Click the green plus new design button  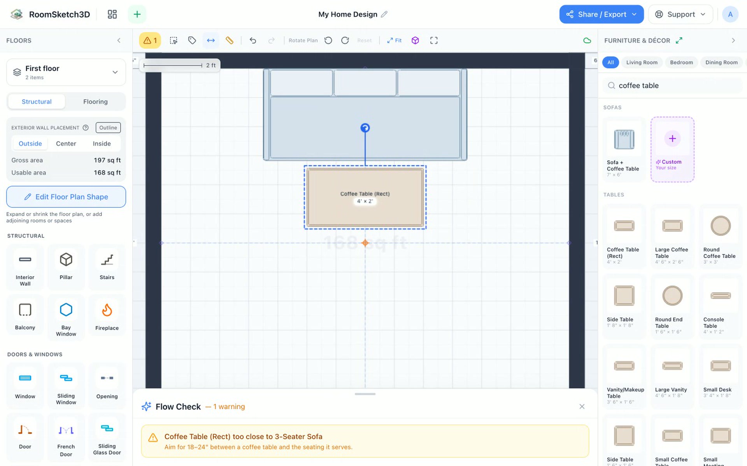tap(137, 14)
